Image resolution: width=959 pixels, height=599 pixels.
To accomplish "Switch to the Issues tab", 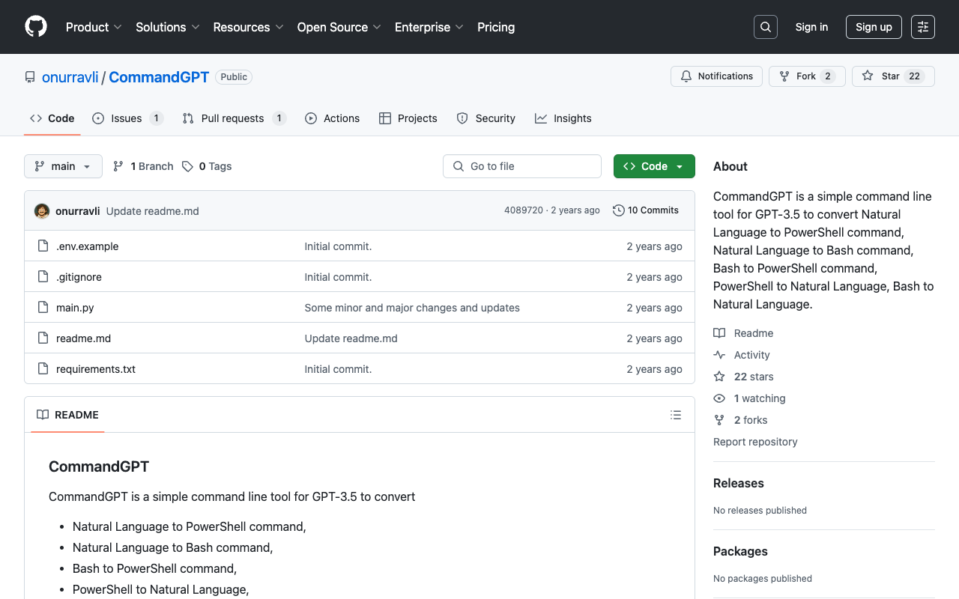I will 127,118.
